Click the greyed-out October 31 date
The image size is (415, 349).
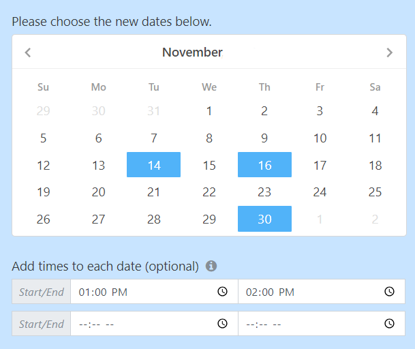pos(154,110)
